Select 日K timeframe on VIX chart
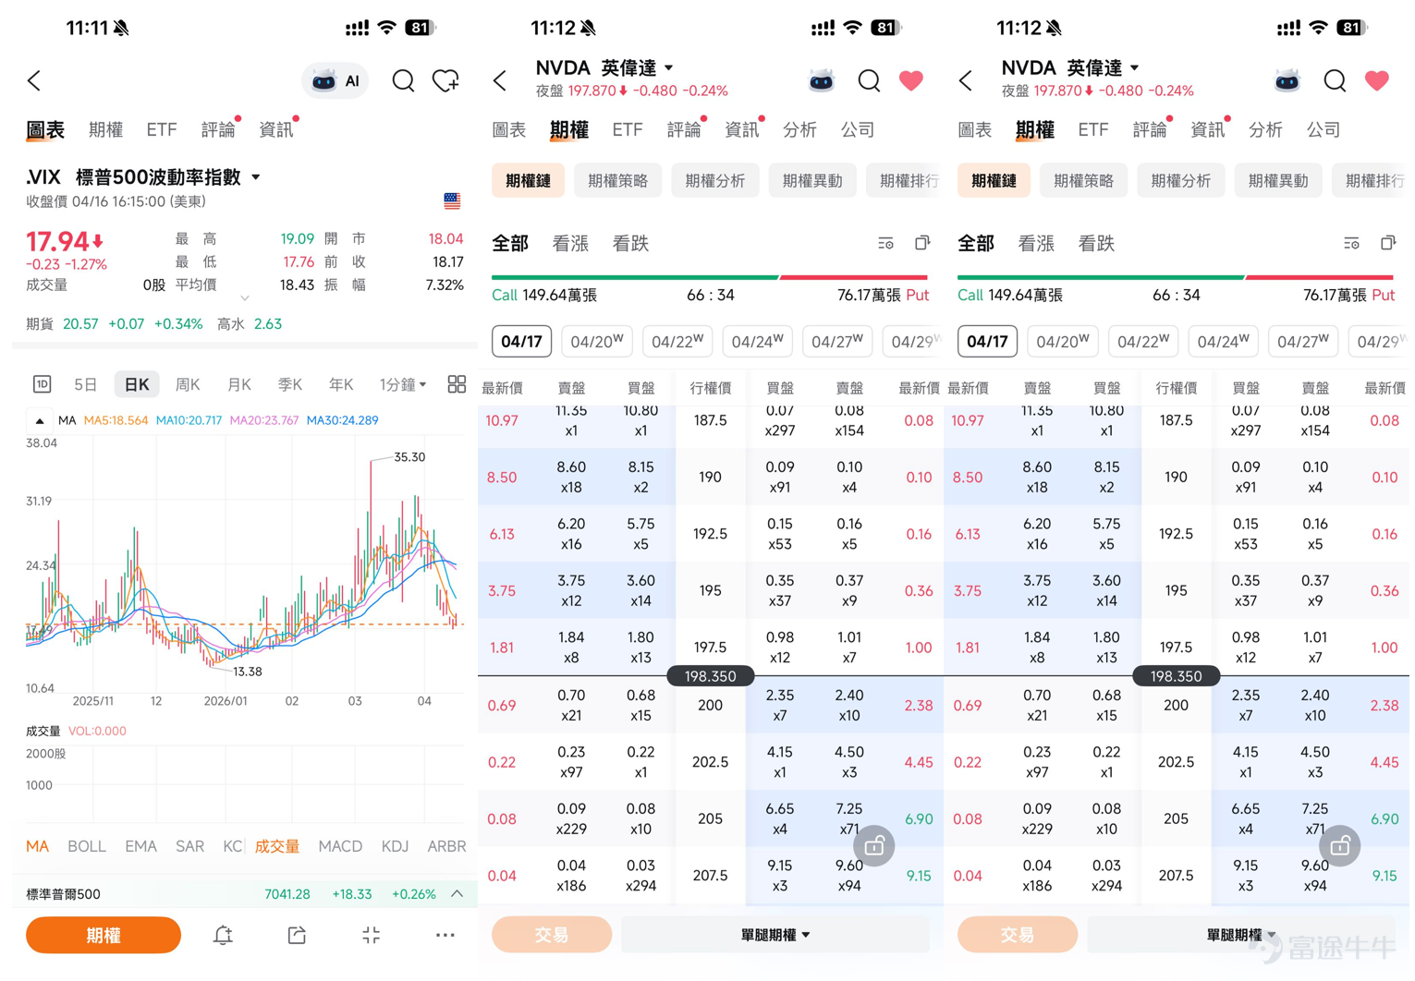 137,384
